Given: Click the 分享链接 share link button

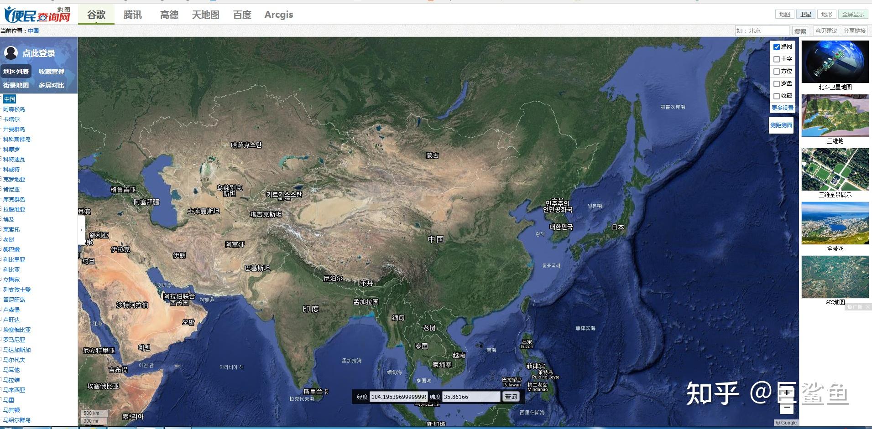Looking at the screenshot, I should (x=855, y=31).
